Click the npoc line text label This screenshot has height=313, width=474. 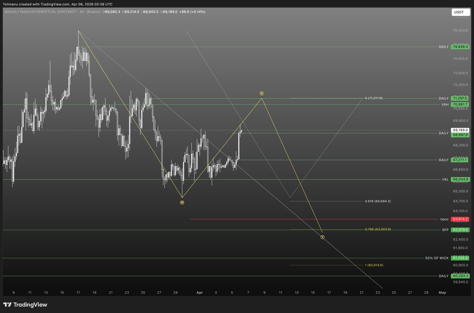445,219
